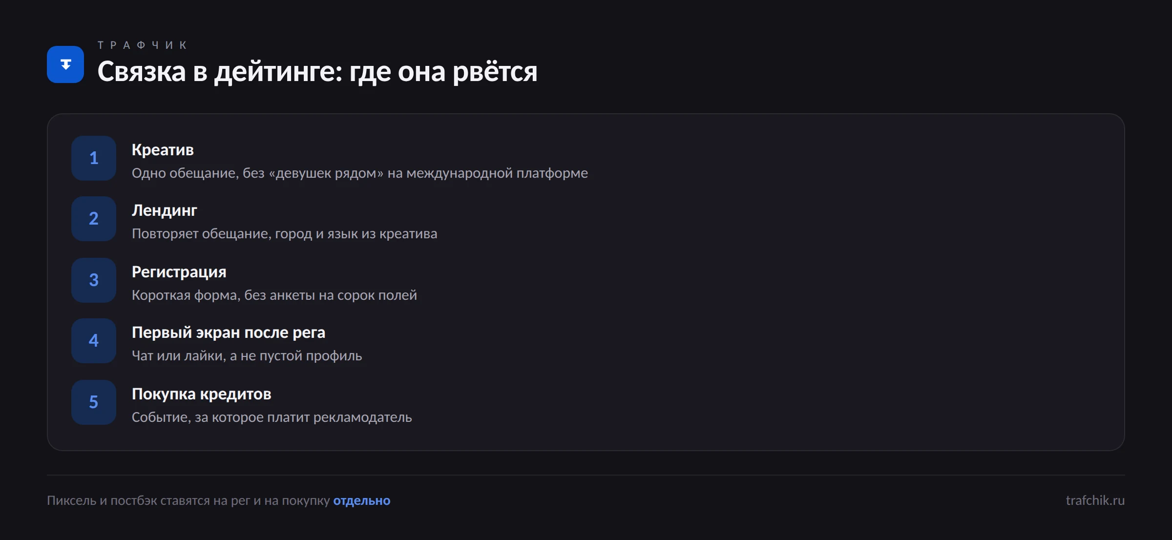Image resolution: width=1172 pixels, height=540 pixels.
Task: Click step number 2 badge beside Лендинг
Action: (94, 219)
